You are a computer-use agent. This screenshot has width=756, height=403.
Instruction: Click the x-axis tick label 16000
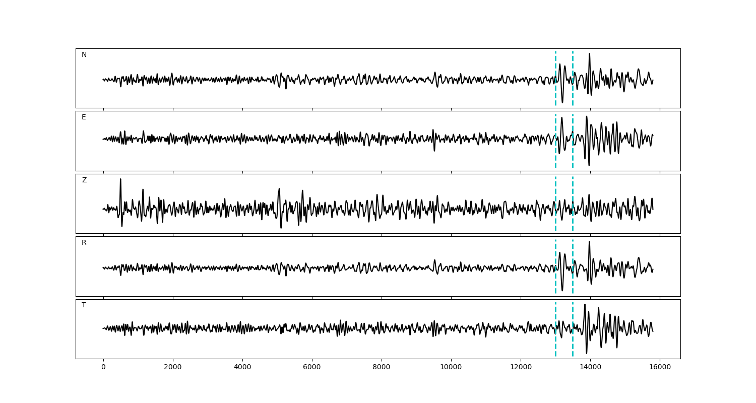660,367
